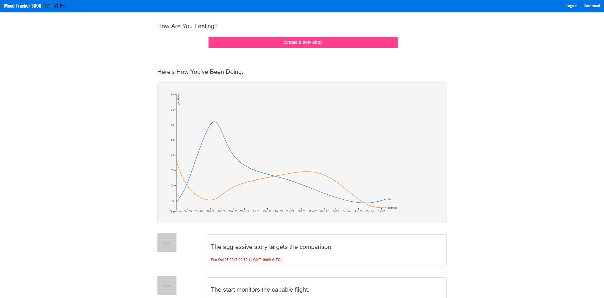
Task: Open the Dashboard menu item
Action: point(592,6)
